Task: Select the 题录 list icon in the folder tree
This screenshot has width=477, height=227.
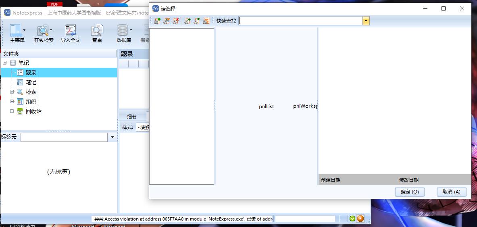Action: [20, 73]
